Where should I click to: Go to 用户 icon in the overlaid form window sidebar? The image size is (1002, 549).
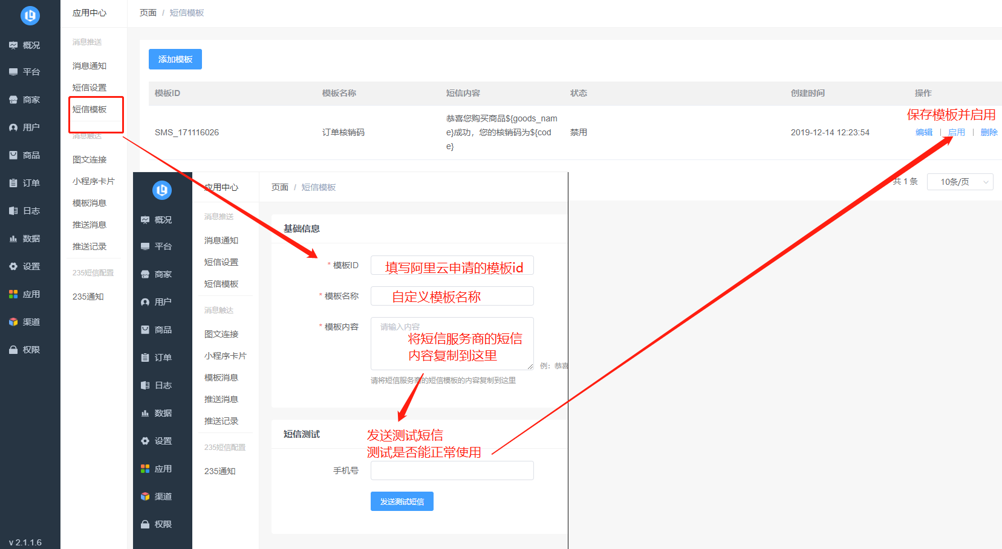click(x=145, y=302)
